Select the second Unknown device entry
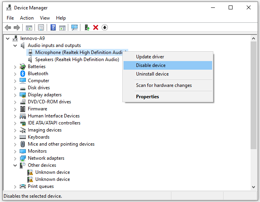 tap(53, 179)
